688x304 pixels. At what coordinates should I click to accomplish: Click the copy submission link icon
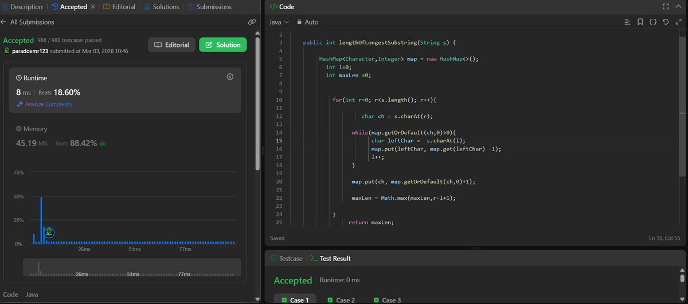click(251, 22)
